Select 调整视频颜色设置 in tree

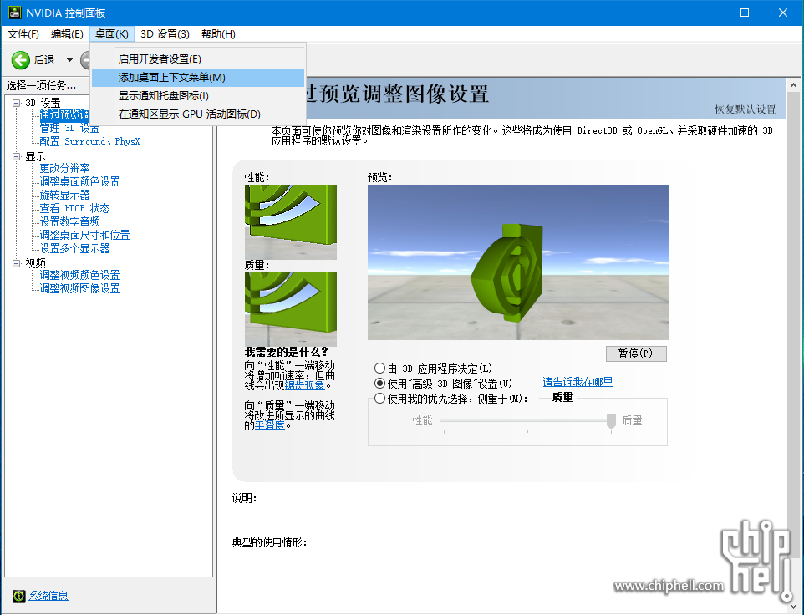click(79, 275)
